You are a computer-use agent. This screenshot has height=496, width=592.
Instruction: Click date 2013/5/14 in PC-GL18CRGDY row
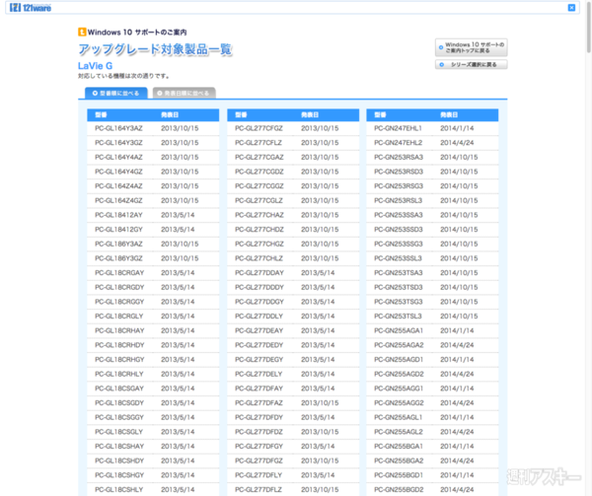[178, 287]
